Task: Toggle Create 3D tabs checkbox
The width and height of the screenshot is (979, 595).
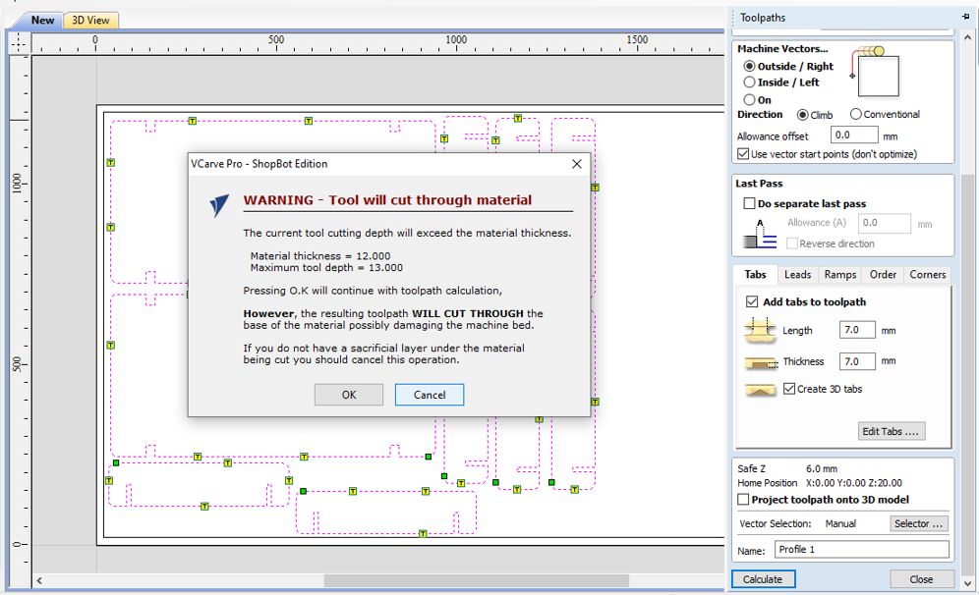Action: click(x=789, y=389)
